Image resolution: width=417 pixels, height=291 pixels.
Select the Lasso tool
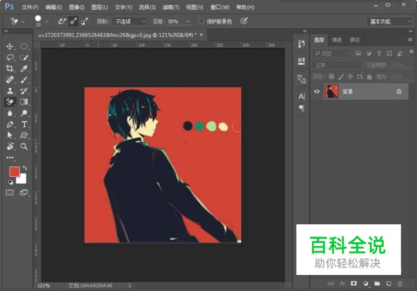pos(10,58)
